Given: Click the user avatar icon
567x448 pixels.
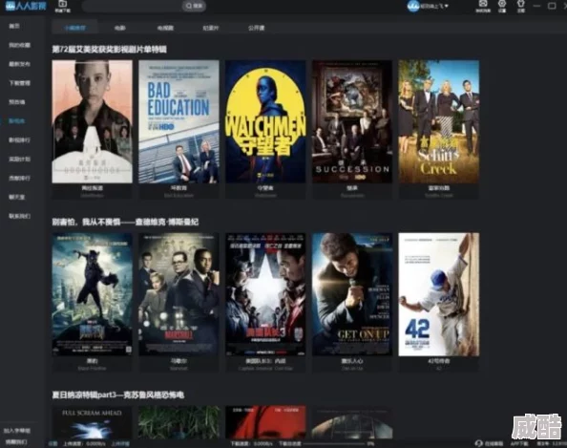Looking at the screenshot, I should pyautogui.click(x=413, y=6).
